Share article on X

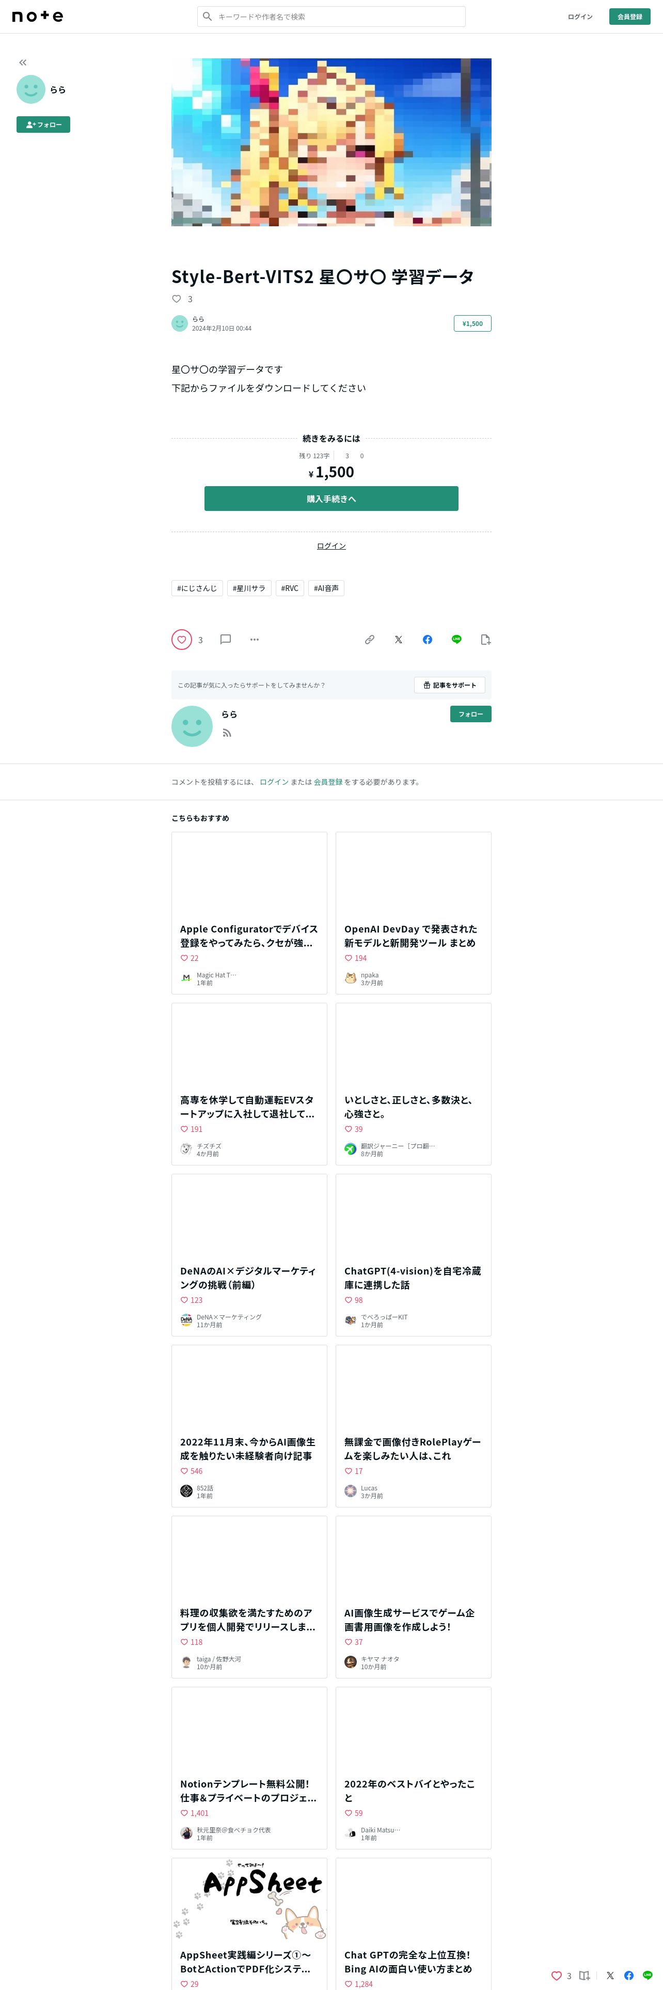tap(398, 640)
